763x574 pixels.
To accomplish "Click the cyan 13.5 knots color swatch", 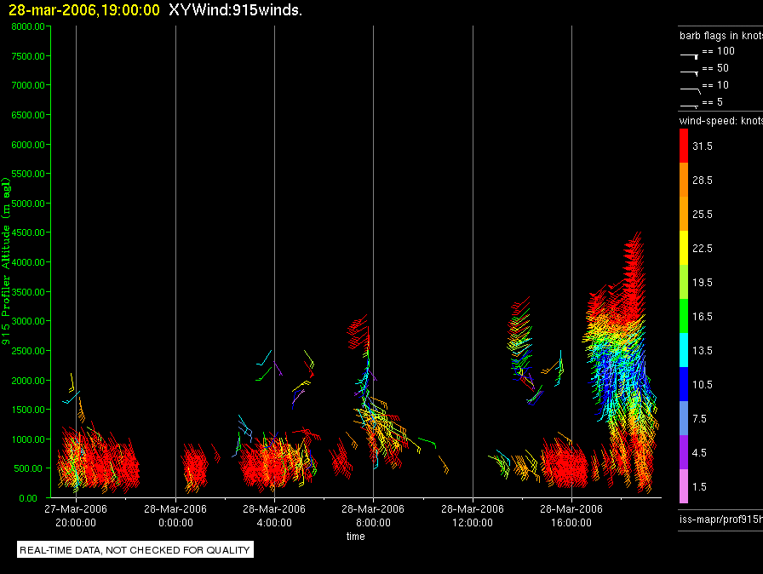I will pyautogui.click(x=684, y=350).
